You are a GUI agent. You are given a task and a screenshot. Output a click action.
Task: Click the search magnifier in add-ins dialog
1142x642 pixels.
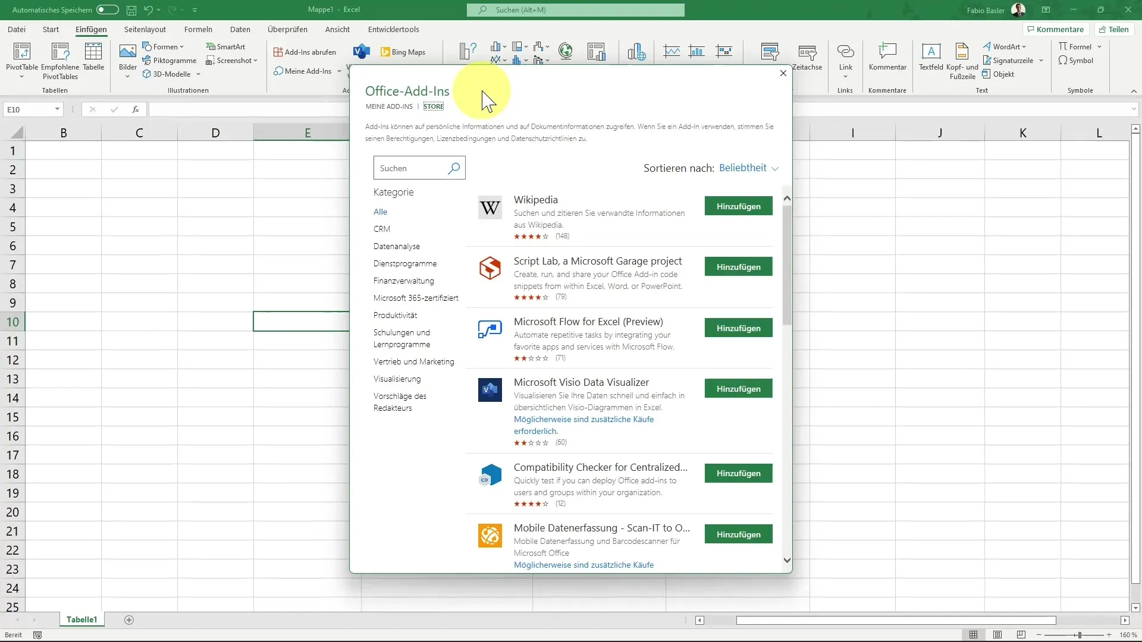(x=454, y=168)
